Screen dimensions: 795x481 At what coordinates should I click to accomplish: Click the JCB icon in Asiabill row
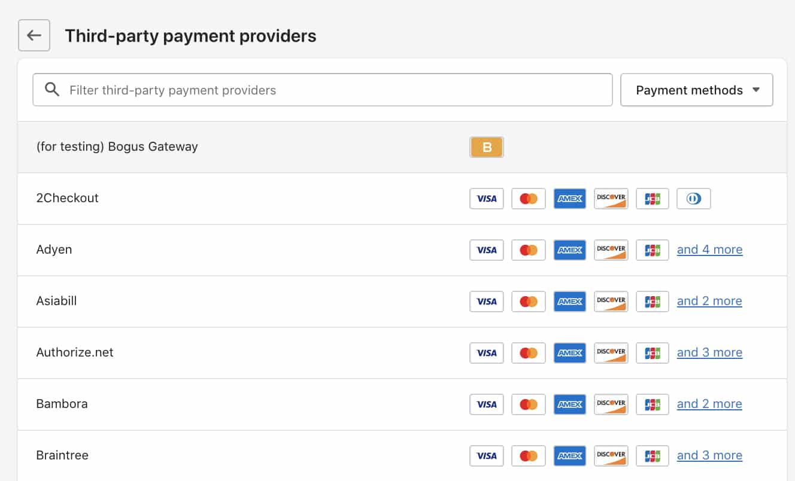point(653,302)
